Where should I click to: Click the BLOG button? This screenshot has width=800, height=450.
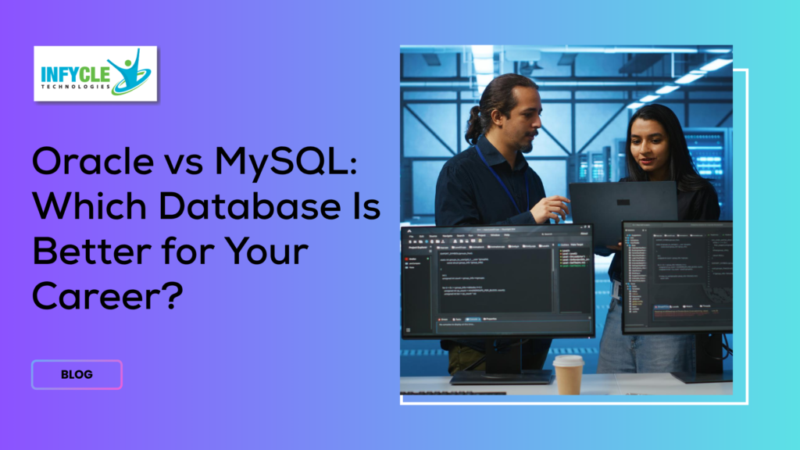[77, 374]
